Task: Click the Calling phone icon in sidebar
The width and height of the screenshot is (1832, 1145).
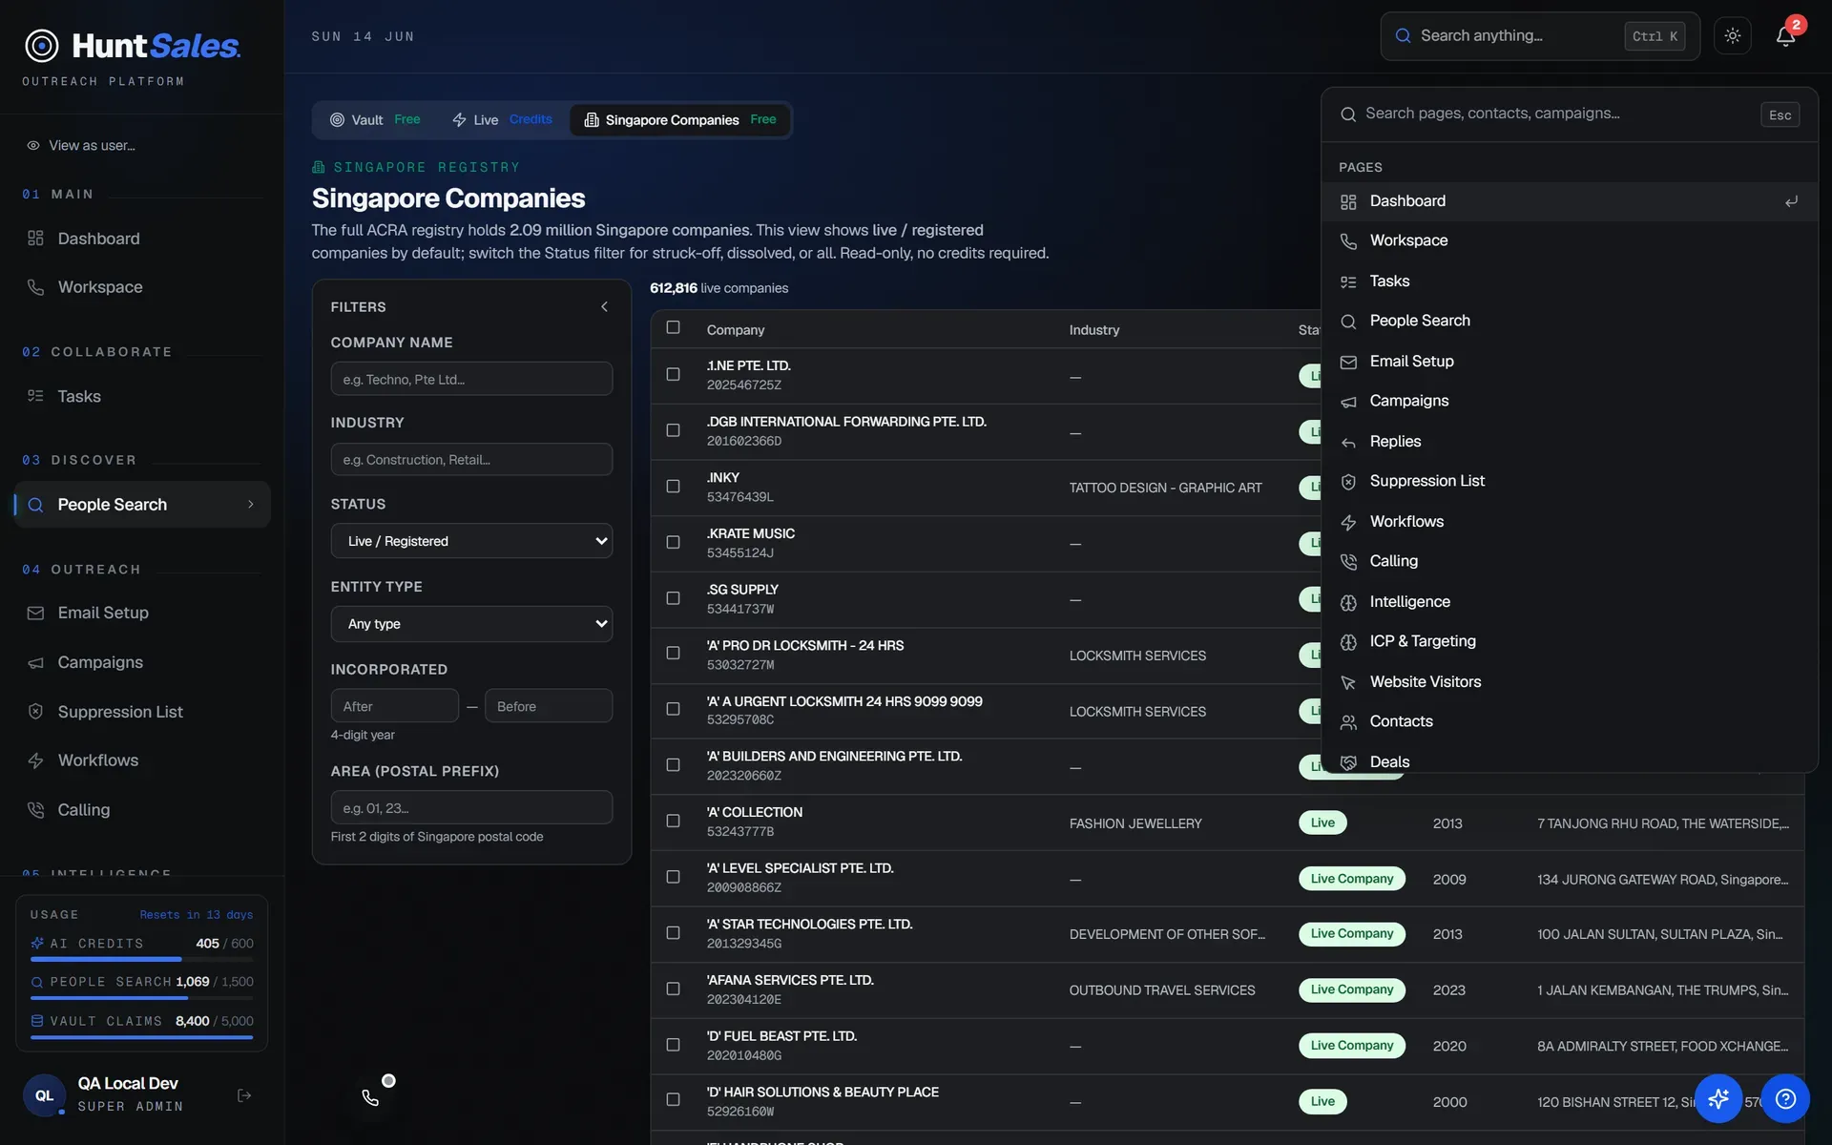Action: (x=35, y=810)
